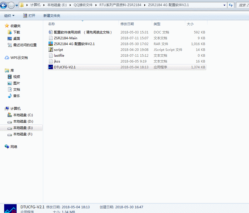Click the JScript Script 文件 type cell
The width and height of the screenshot is (249, 213).
[168, 50]
